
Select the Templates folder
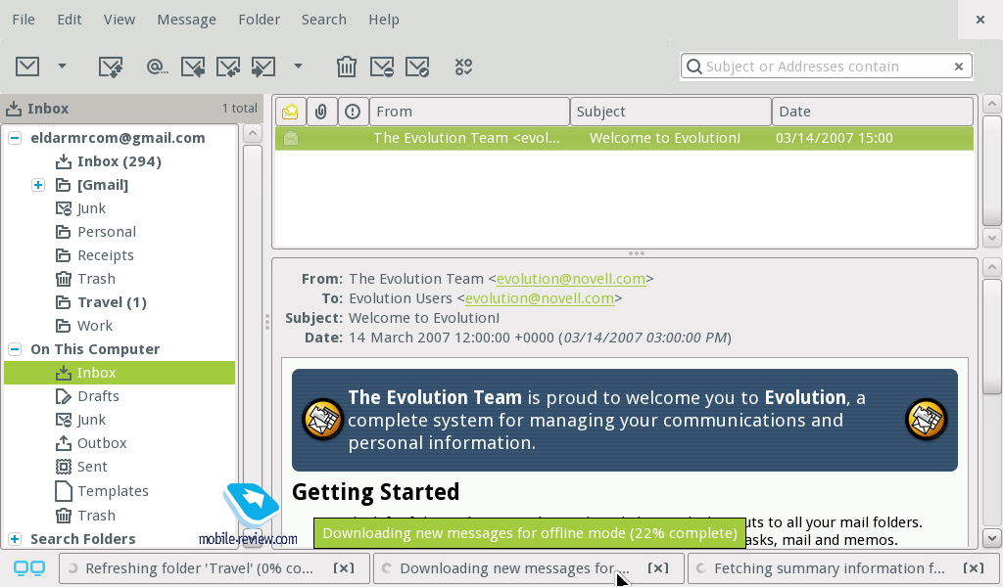click(101, 491)
